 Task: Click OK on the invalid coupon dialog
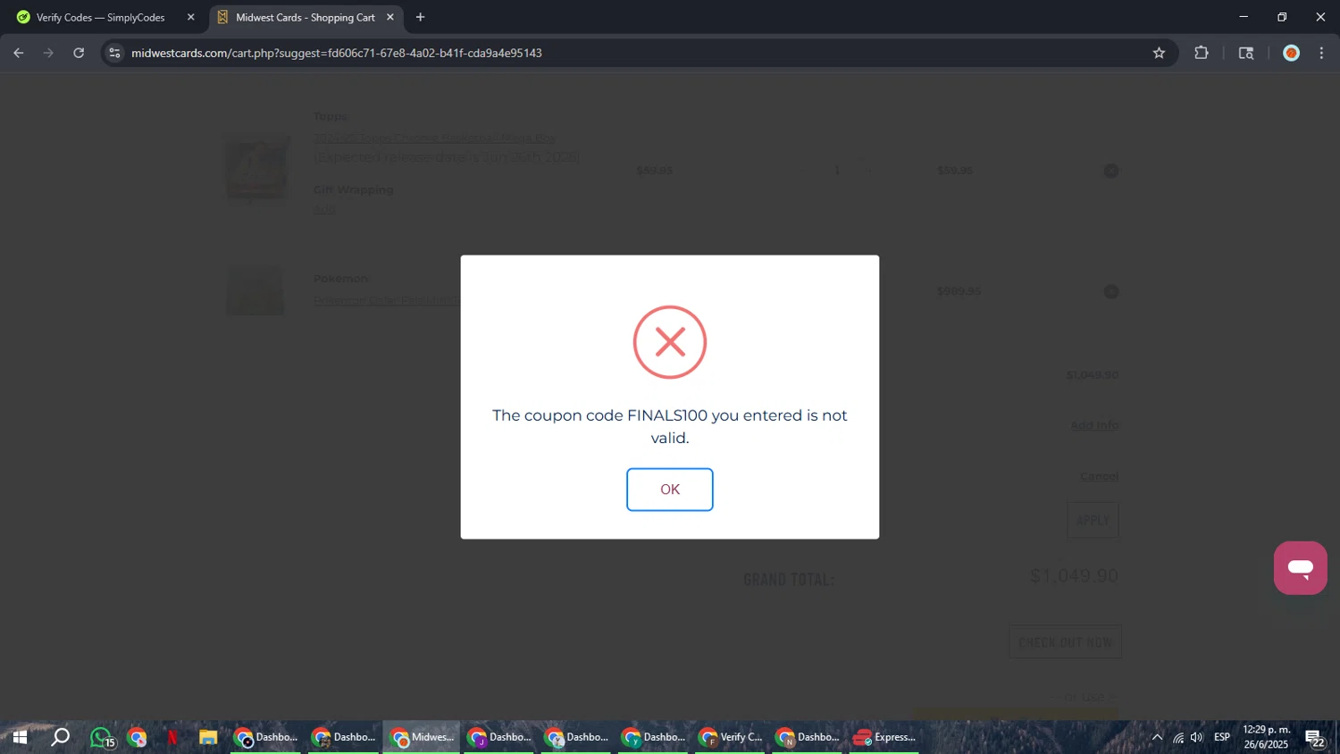click(x=669, y=490)
